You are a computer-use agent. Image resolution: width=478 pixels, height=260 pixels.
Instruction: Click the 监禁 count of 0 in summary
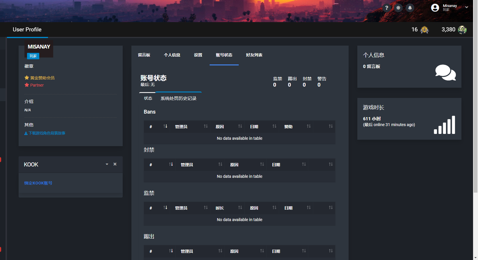coord(275,85)
